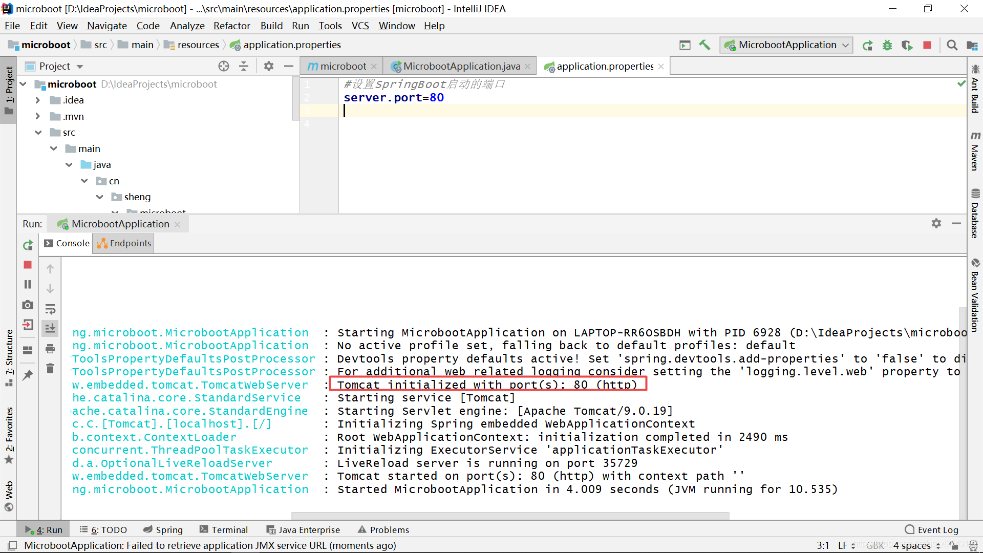Screen dimensions: 983x553
Task: Toggle tool window bars in the status bar corner
Action: (x=12, y=545)
